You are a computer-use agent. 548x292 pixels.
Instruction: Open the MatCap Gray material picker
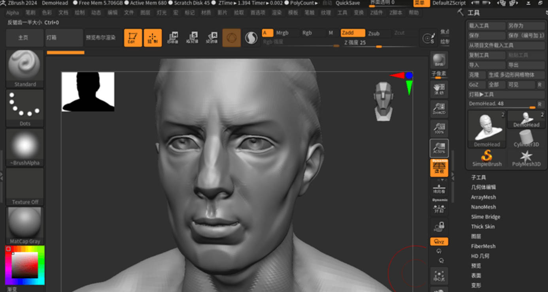coord(25,223)
